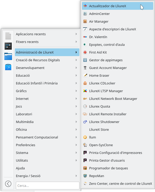Viewport: 155px width, 192px height.
Task: Click the Actualitzador de LliureX icon
Action: [x=85, y=6]
